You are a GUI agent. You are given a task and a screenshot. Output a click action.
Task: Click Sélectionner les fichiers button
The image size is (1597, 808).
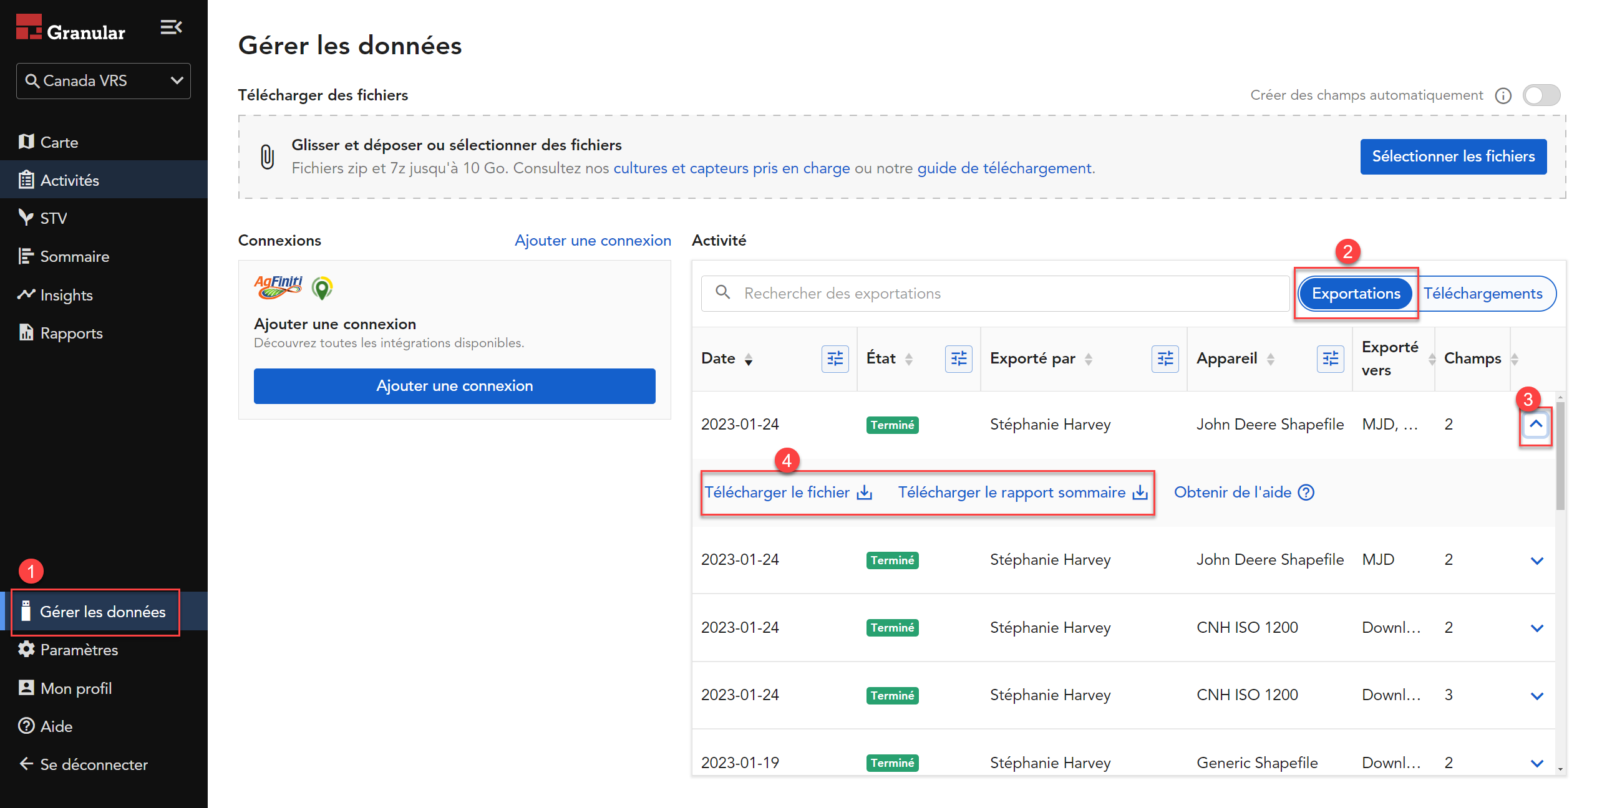click(x=1454, y=156)
